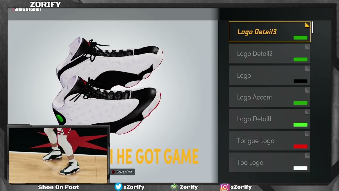Open the Logo menu row
The image size is (339, 191).
click(270, 75)
